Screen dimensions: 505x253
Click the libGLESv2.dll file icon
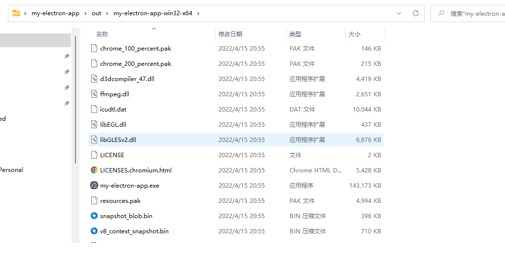[x=94, y=140]
